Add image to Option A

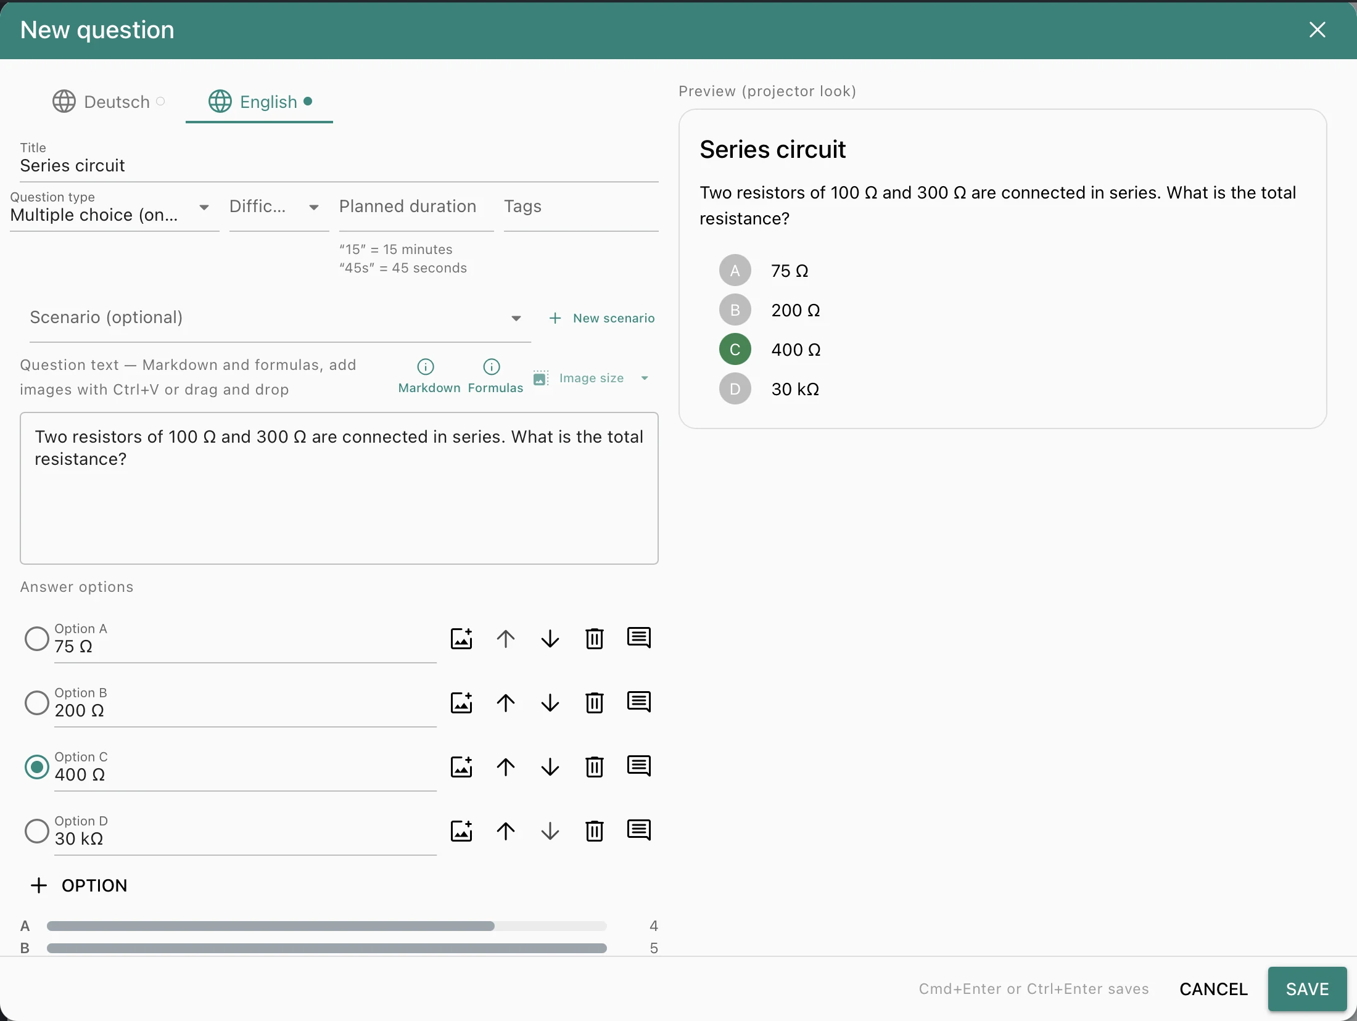coord(461,639)
